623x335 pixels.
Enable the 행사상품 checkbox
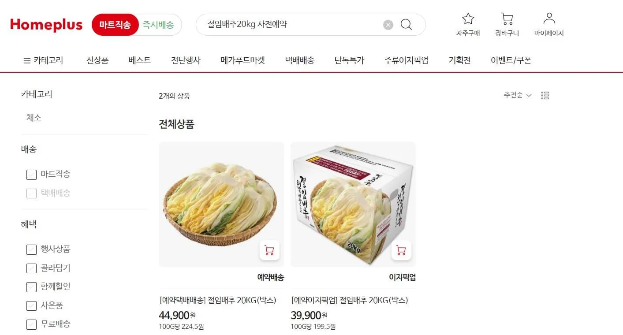[31, 249]
